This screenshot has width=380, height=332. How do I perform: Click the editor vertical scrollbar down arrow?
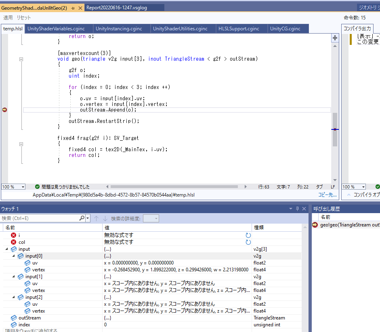click(x=335, y=180)
